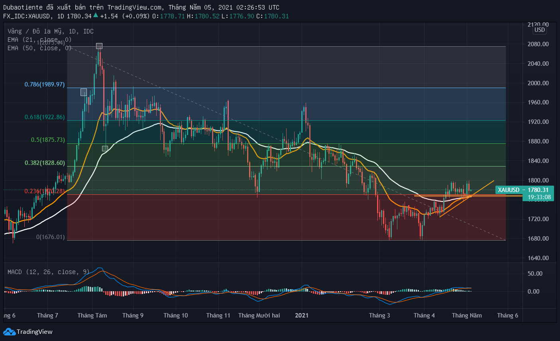
Task: Click 0.00 on the MACD scale
Action: coord(533,291)
